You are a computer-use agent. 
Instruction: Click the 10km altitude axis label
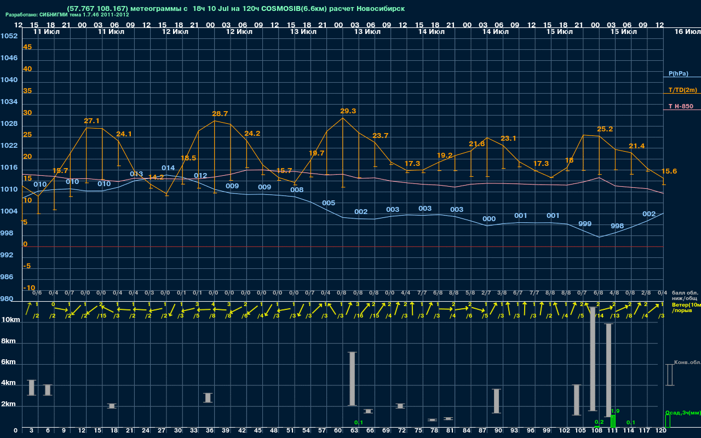pyautogui.click(x=12, y=320)
